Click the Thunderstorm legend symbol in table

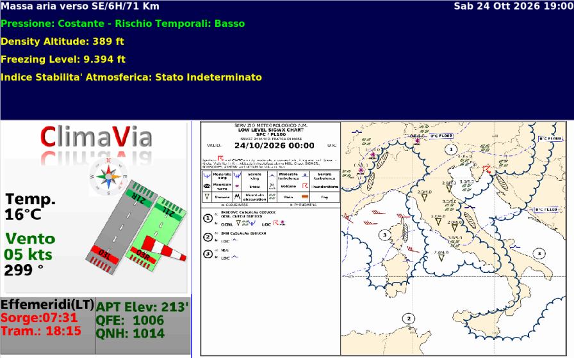pos(305,186)
